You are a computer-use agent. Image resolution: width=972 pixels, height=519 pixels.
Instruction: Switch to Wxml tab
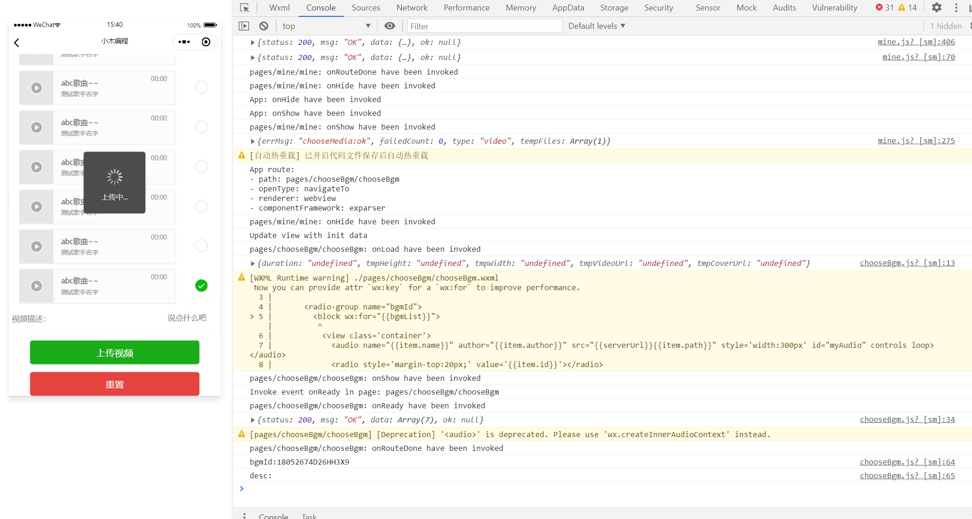(279, 8)
